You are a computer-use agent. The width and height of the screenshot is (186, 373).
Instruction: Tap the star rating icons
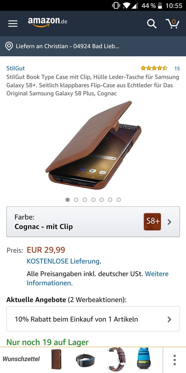point(154,68)
